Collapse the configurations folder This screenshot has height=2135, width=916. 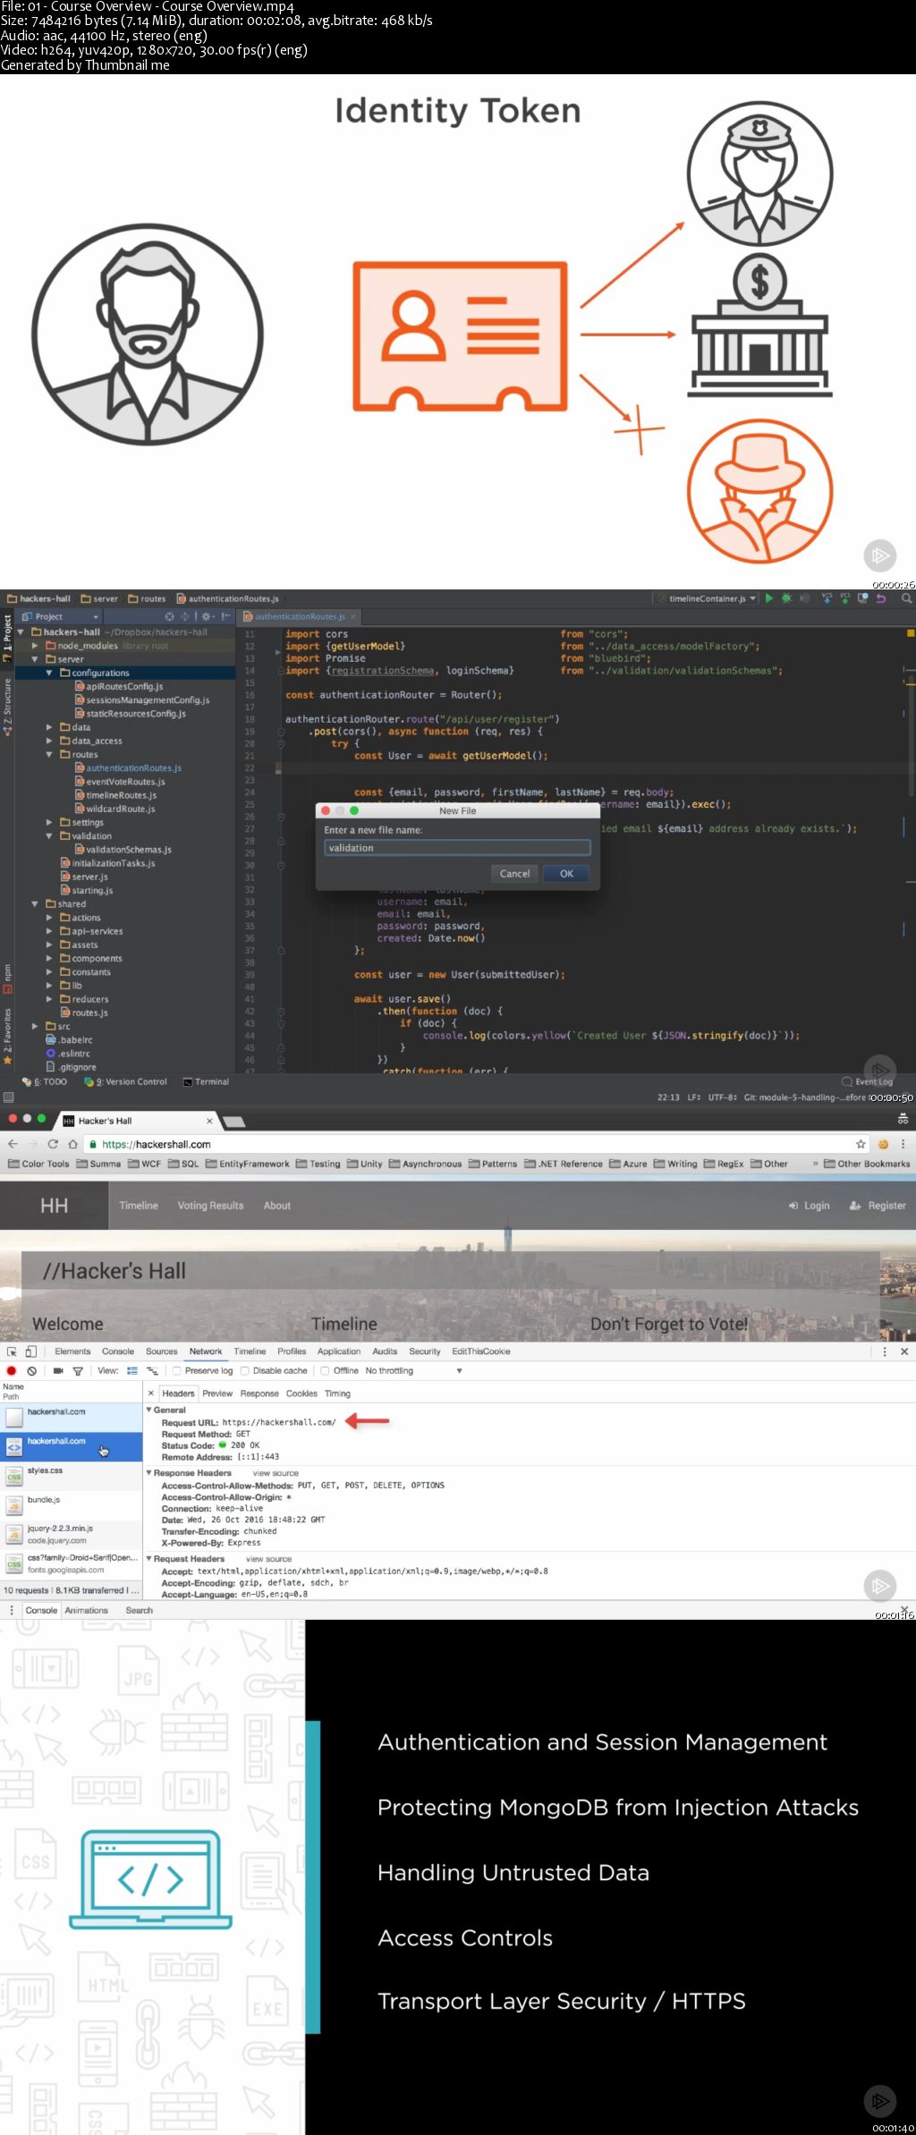pos(49,673)
